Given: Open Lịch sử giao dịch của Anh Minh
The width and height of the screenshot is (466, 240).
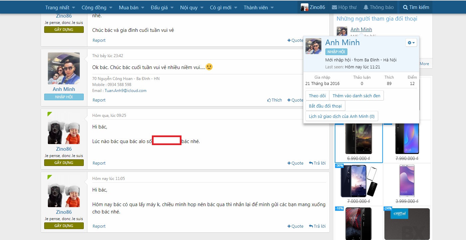Looking at the screenshot, I should click(341, 116).
